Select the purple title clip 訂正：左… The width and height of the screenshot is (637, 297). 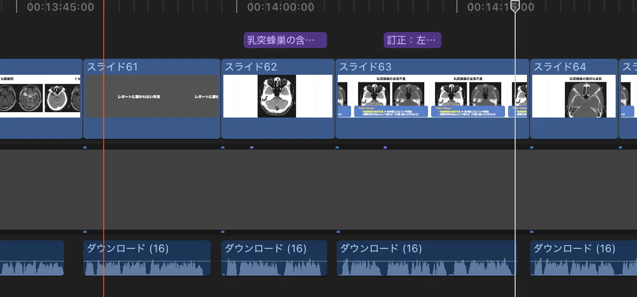(413, 40)
